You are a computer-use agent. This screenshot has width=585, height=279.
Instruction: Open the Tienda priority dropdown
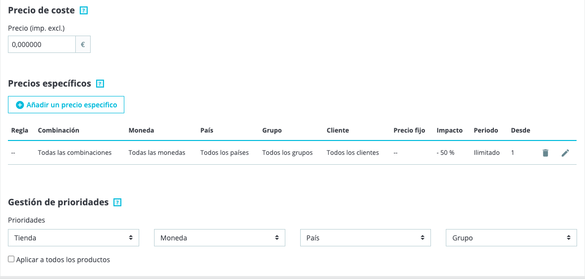click(x=73, y=237)
